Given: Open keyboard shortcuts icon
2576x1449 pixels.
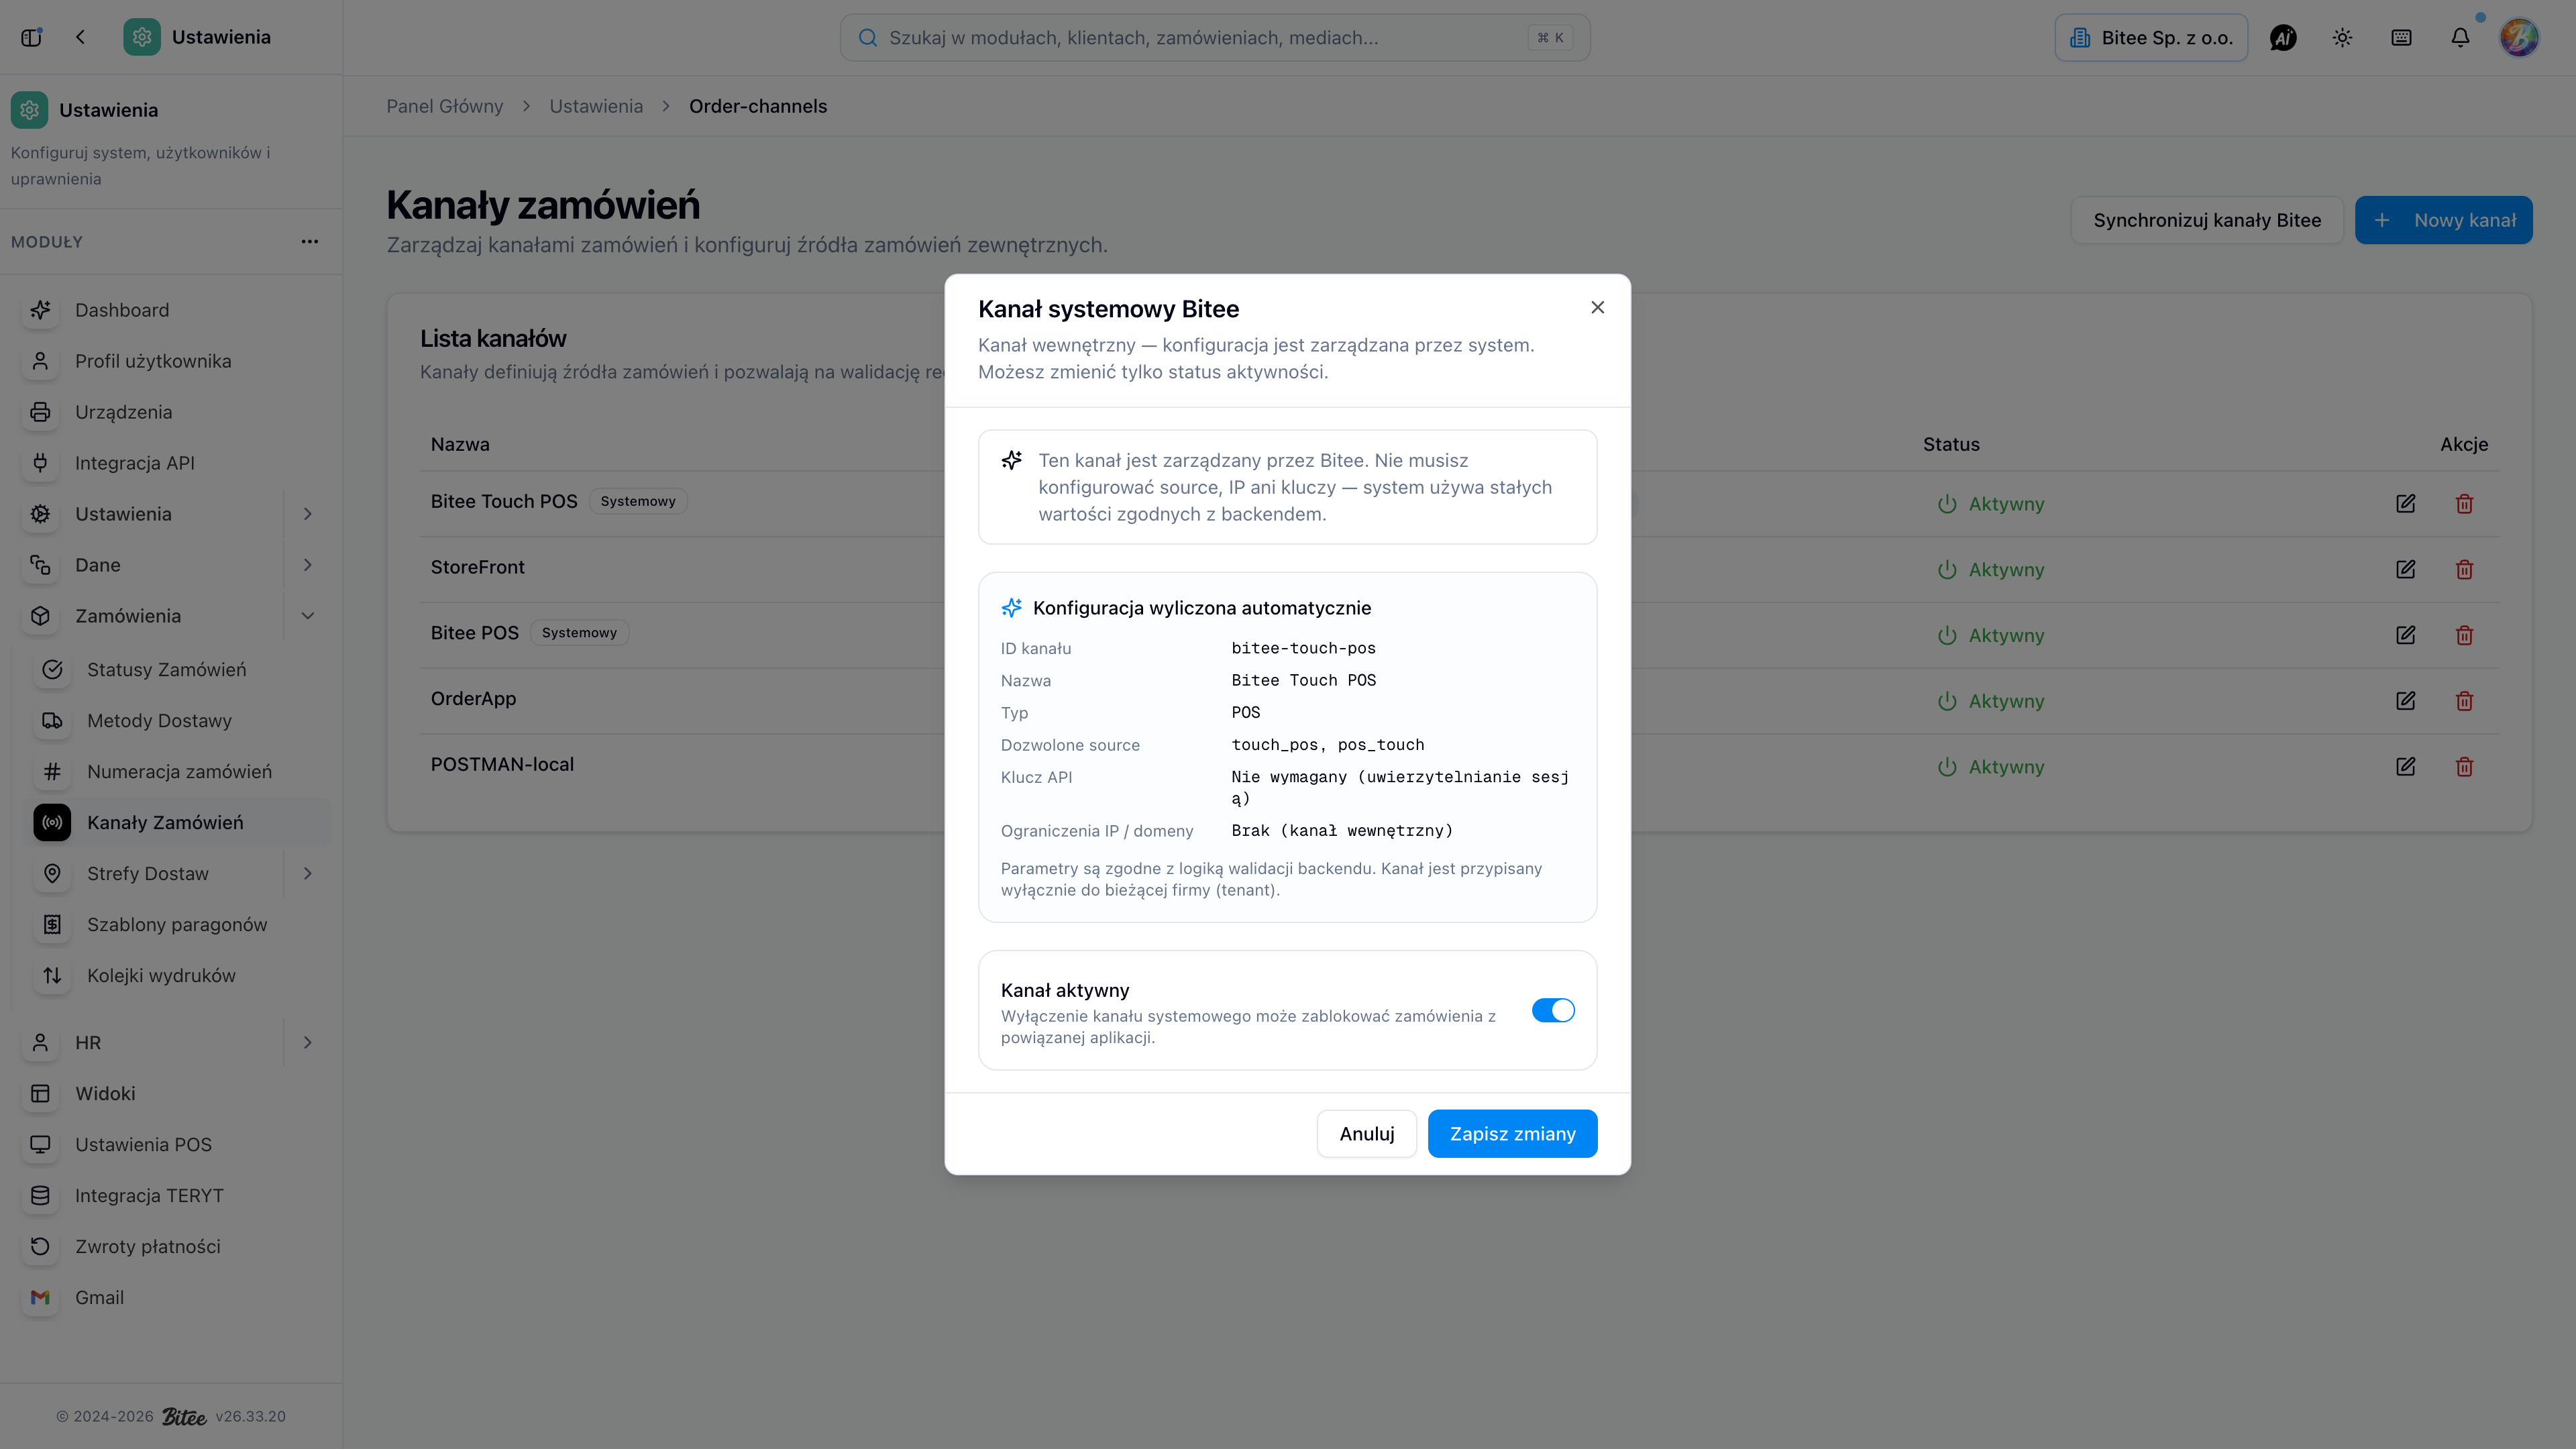Looking at the screenshot, I should click(2401, 38).
